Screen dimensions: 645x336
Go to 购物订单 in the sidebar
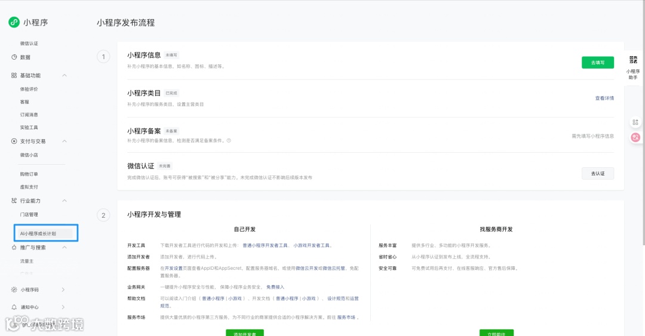29,174
